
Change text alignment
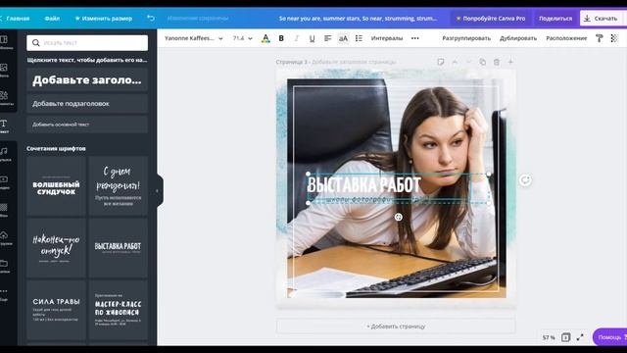click(327, 38)
